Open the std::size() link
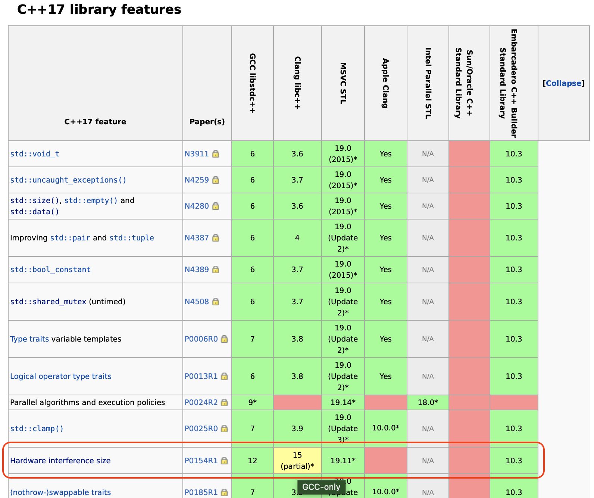This screenshot has height=498, width=594. [x=35, y=200]
